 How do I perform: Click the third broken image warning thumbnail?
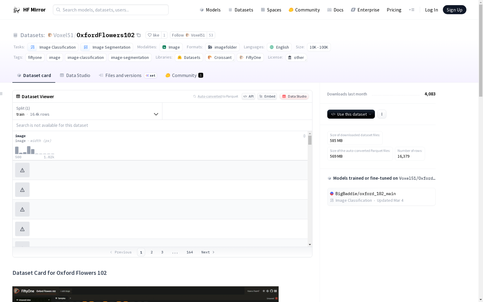pos(22,209)
